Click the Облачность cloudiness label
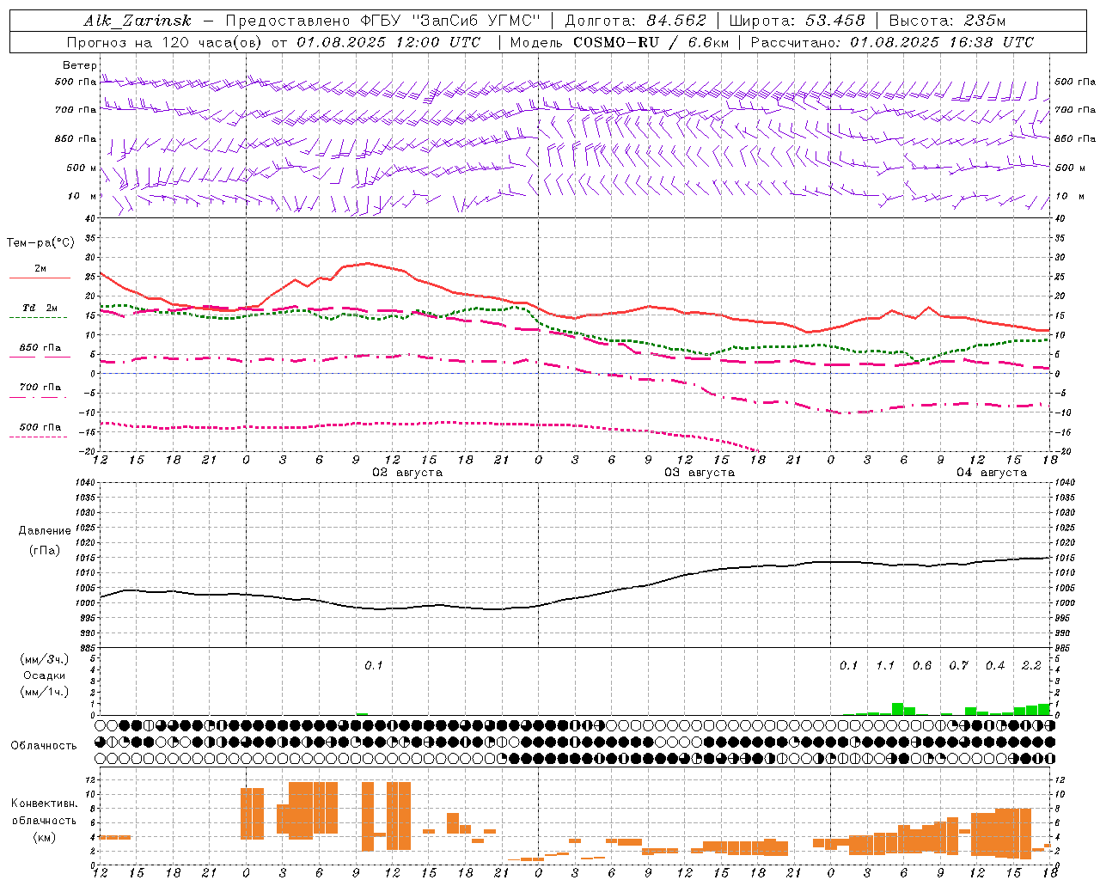This screenshot has height=880, width=1100. pos(44,746)
